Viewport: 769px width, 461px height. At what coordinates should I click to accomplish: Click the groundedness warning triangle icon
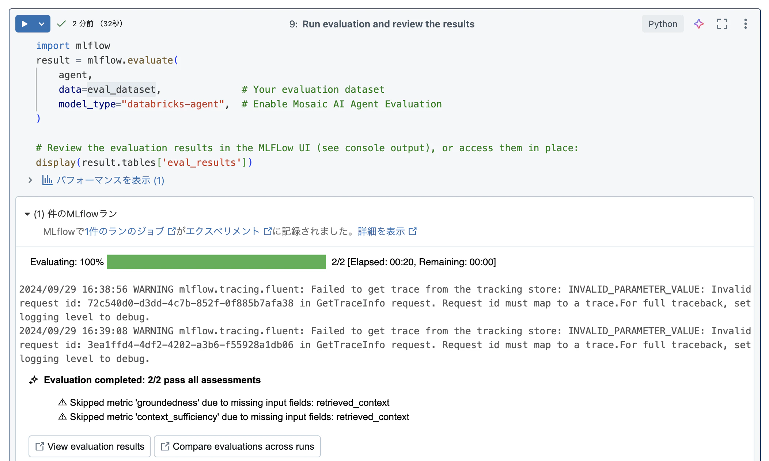62,403
